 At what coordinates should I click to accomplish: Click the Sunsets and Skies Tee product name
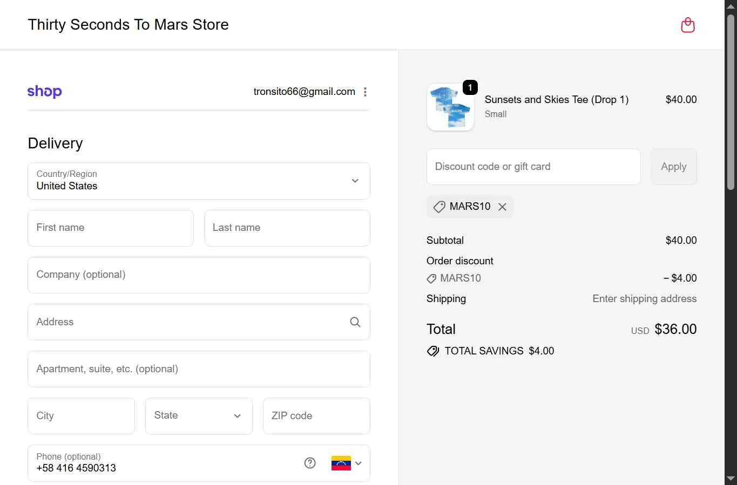pyautogui.click(x=557, y=100)
